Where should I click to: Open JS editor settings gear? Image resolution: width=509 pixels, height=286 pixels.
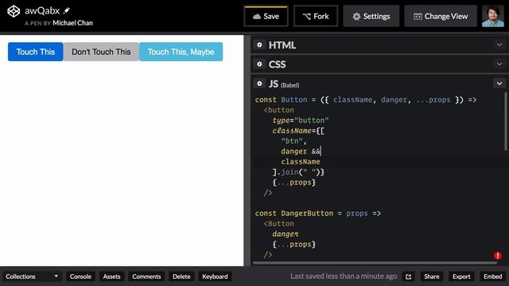coord(259,83)
